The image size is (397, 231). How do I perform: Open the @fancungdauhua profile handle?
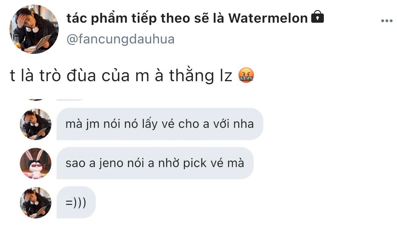point(121,39)
